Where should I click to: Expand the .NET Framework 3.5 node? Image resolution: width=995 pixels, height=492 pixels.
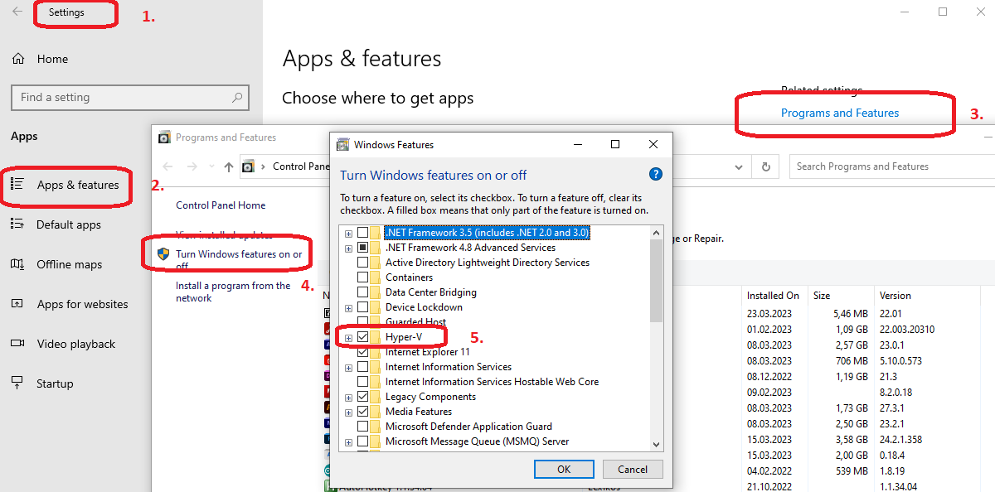[348, 233]
